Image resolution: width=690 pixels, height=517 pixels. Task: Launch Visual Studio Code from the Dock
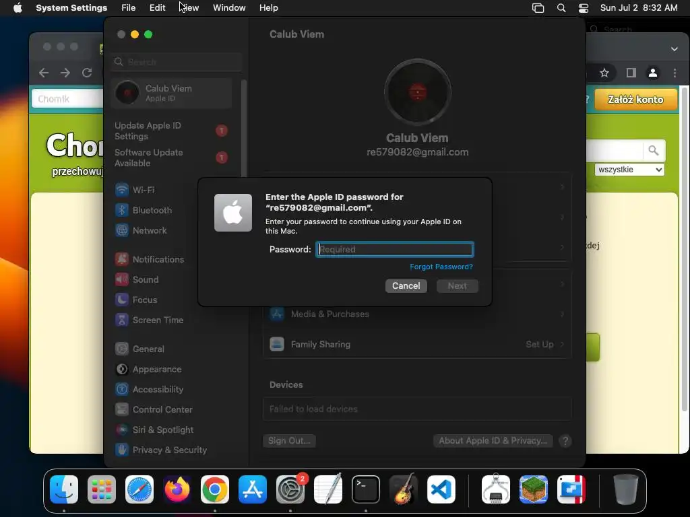point(441,489)
